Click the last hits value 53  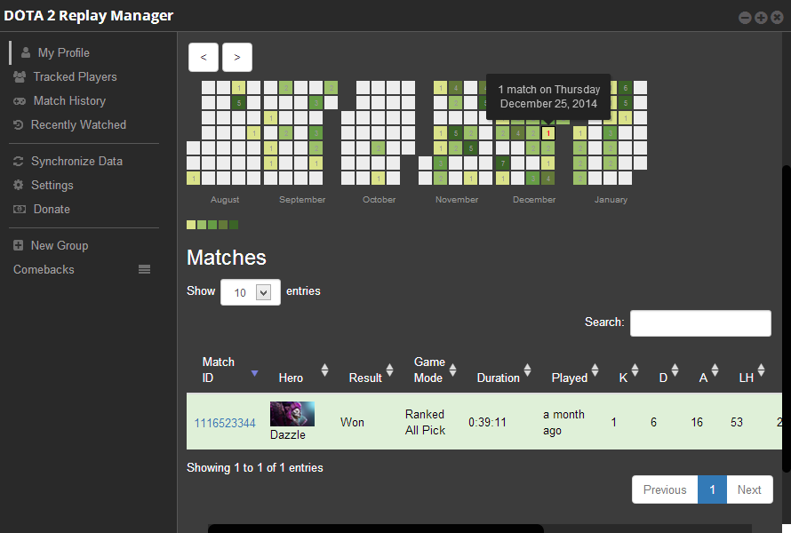[x=737, y=422]
